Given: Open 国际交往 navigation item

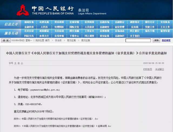Looking at the screenshot, I should tap(74, 27).
